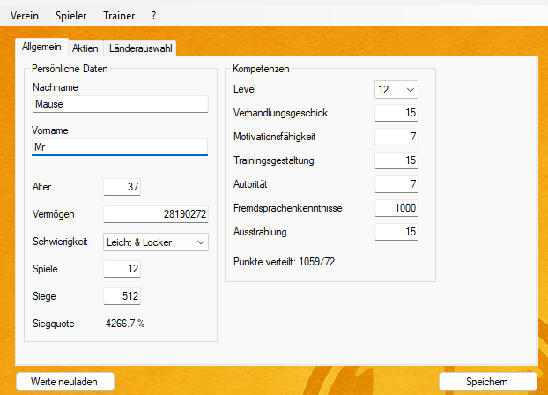Click the Motivationsfähigkeit value field
Viewport: 548px width, 395px height.
click(x=396, y=137)
